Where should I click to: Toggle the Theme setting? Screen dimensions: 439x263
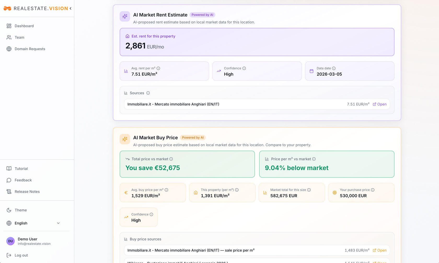click(x=21, y=210)
